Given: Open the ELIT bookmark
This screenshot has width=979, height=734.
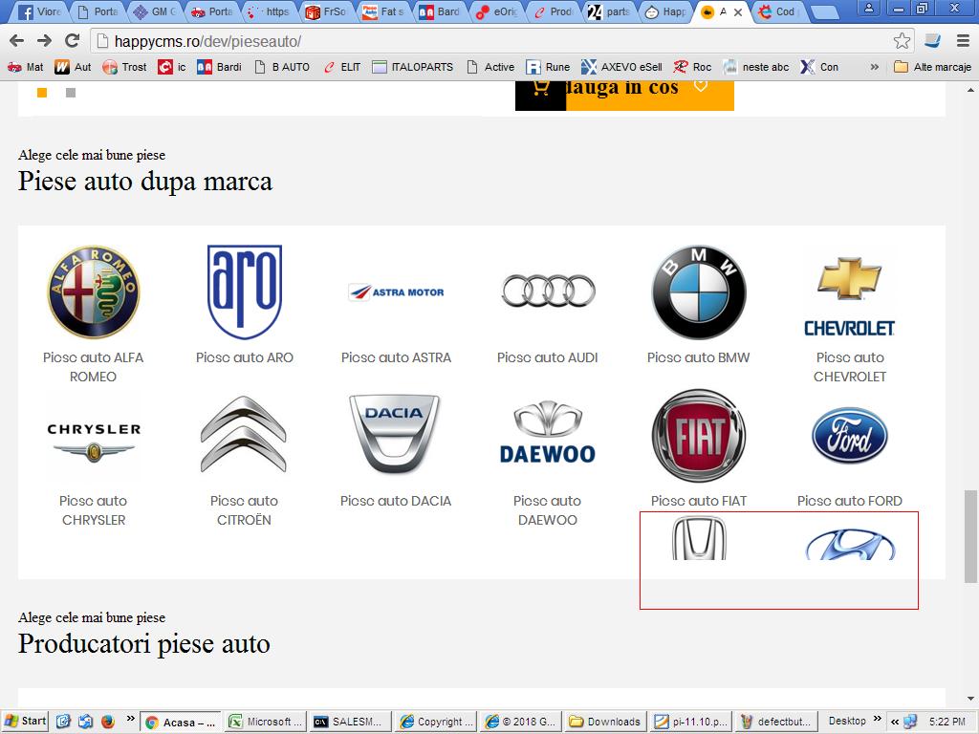Looking at the screenshot, I should (x=342, y=67).
